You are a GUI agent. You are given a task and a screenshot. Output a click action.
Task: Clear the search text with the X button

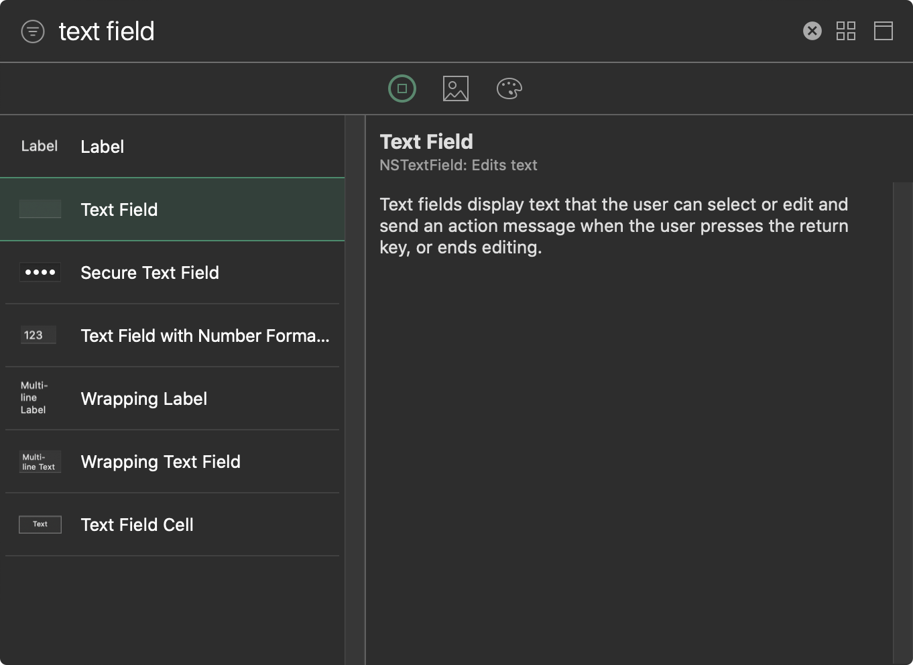[812, 31]
